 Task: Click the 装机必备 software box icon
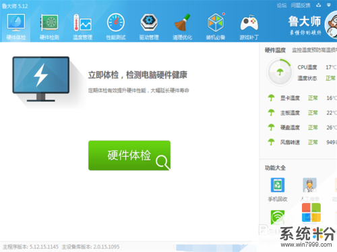tap(216, 22)
